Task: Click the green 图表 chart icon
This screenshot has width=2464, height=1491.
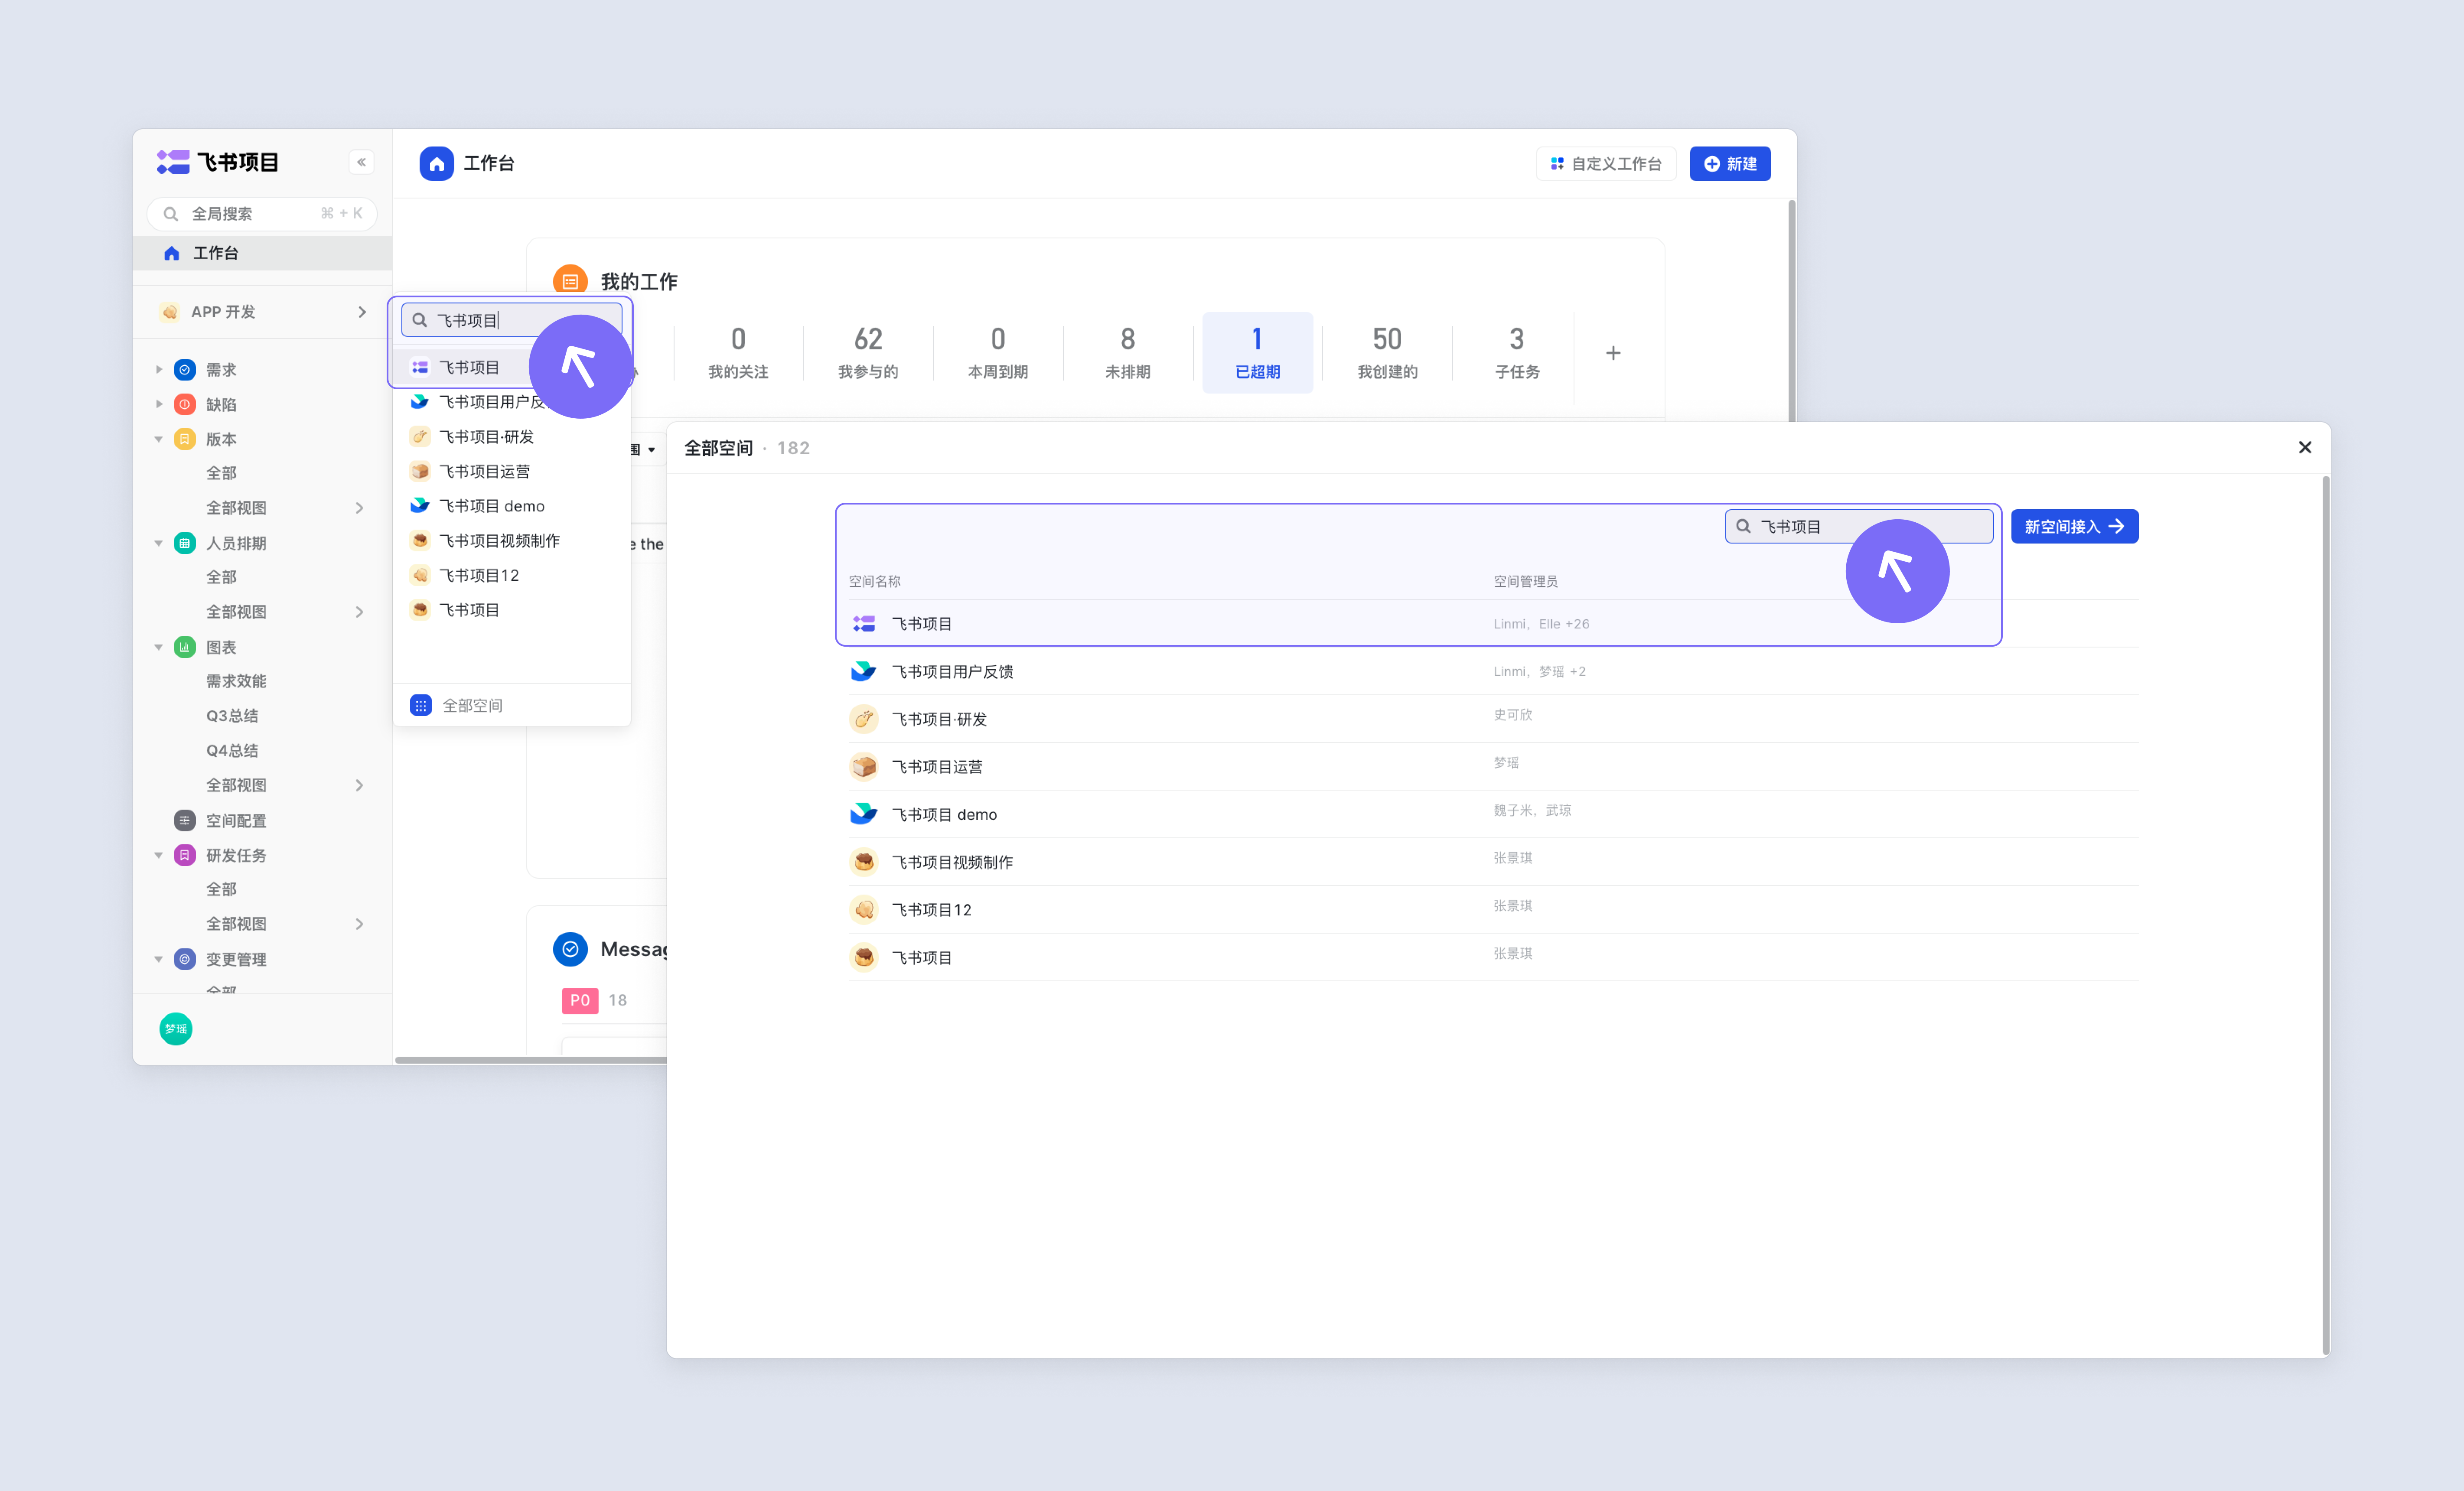Action: pyautogui.click(x=185, y=647)
